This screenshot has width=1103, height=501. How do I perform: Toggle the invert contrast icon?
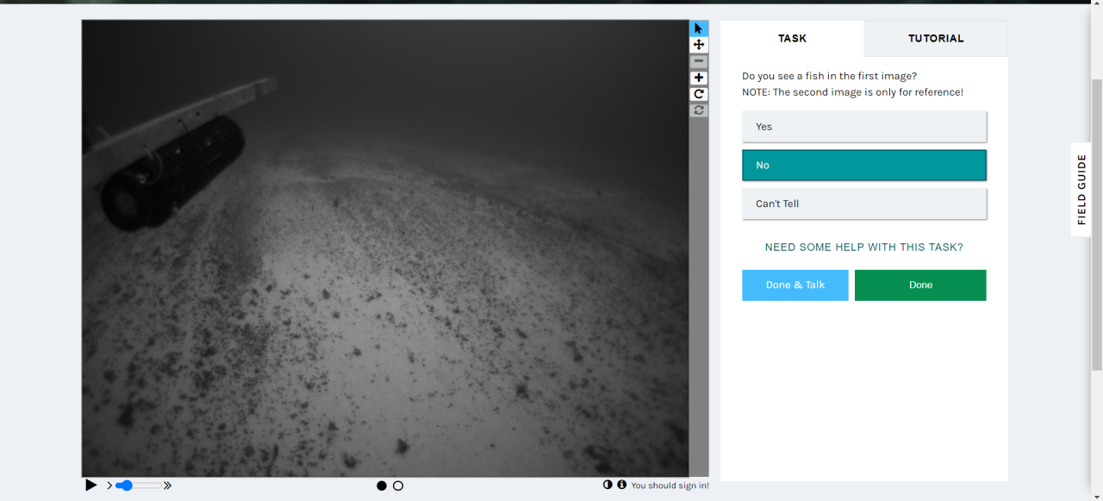pos(608,485)
